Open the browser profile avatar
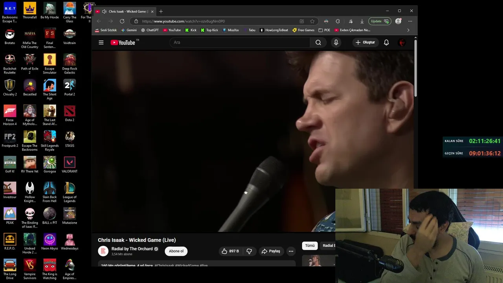Viewport: 503px width, 283px height. [x=398, y=21]
